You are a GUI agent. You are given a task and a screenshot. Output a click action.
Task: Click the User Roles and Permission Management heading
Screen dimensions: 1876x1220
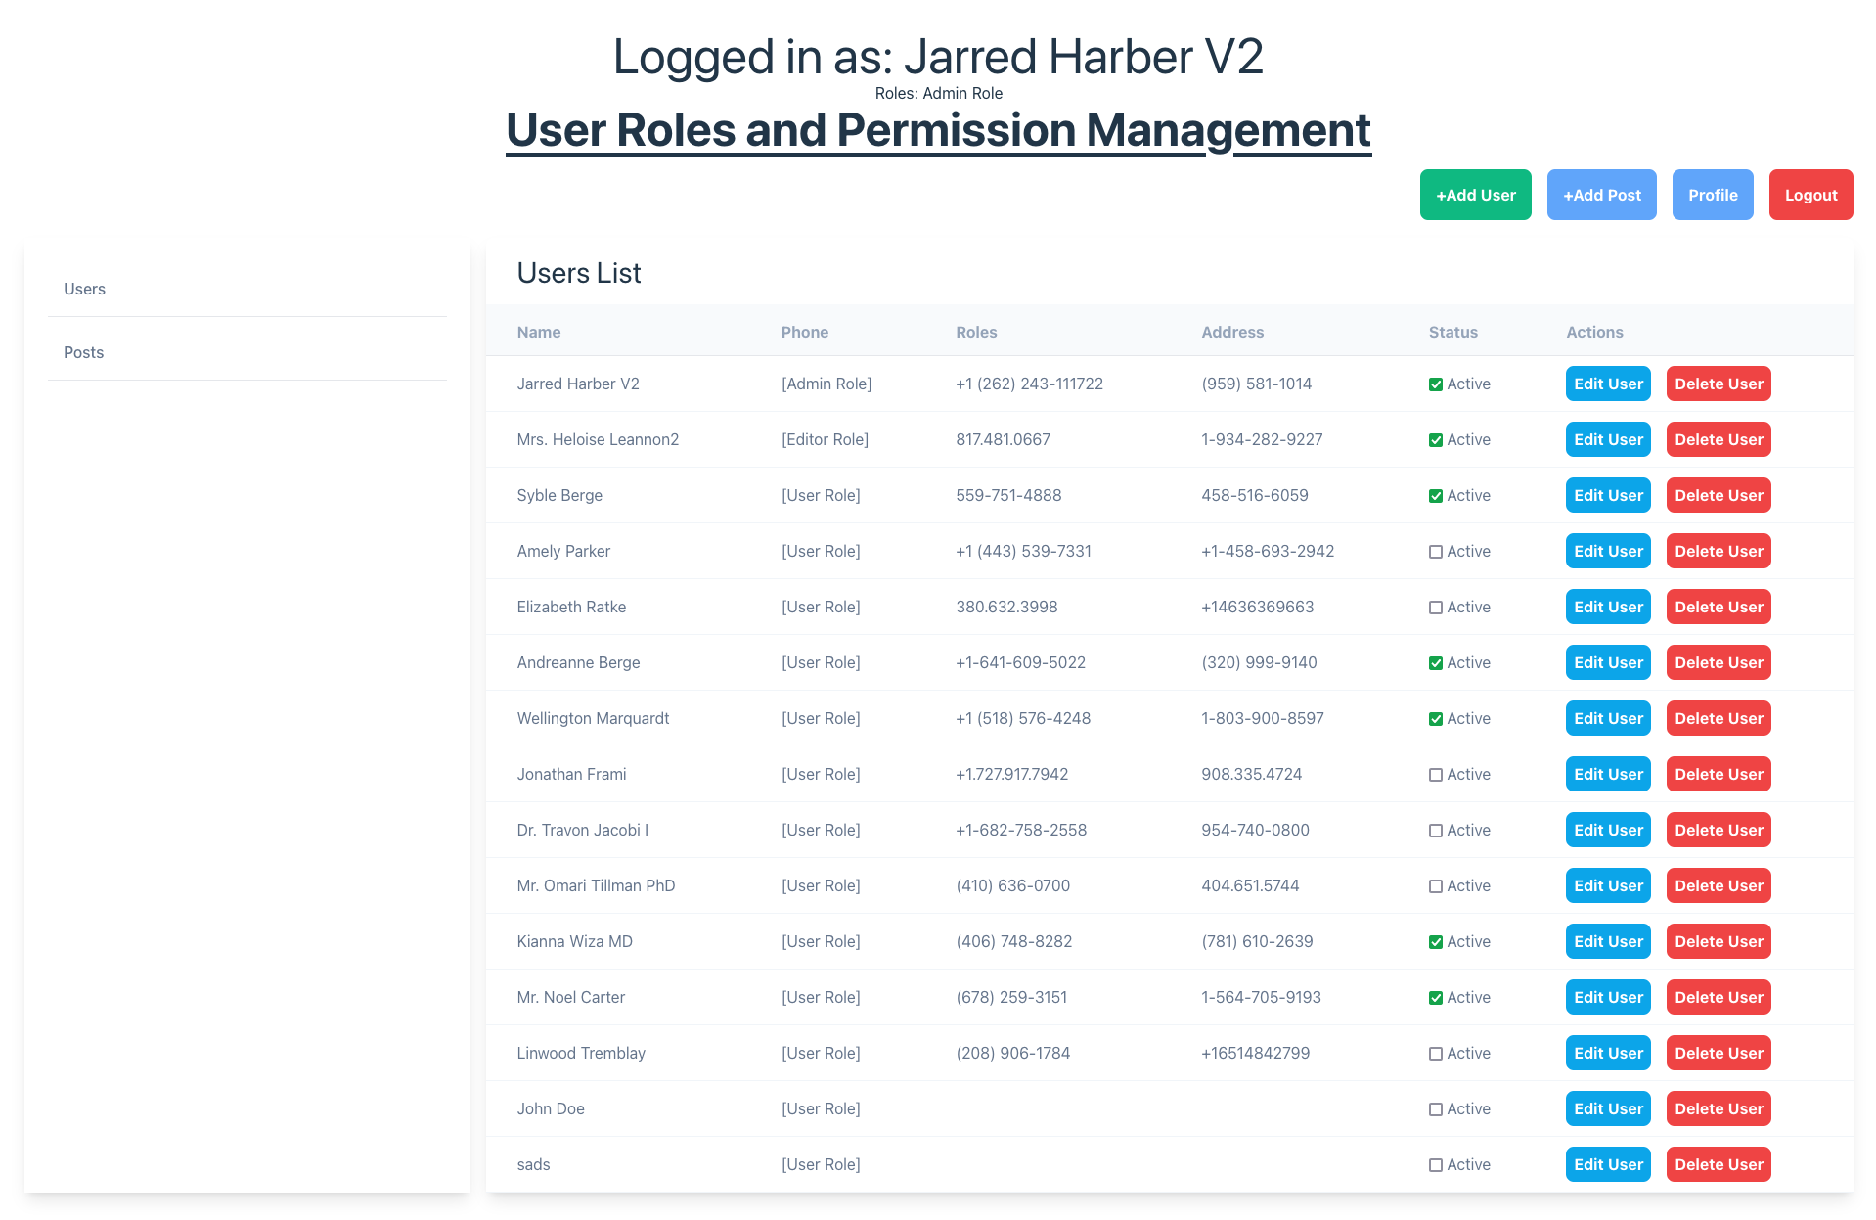point(938,130)
